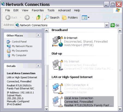Click the main list scroll down arrow
The width and height of the screenshot is (123, 112).
point(120,109)
